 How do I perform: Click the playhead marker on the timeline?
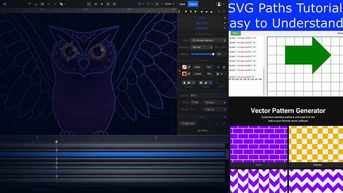56,142
